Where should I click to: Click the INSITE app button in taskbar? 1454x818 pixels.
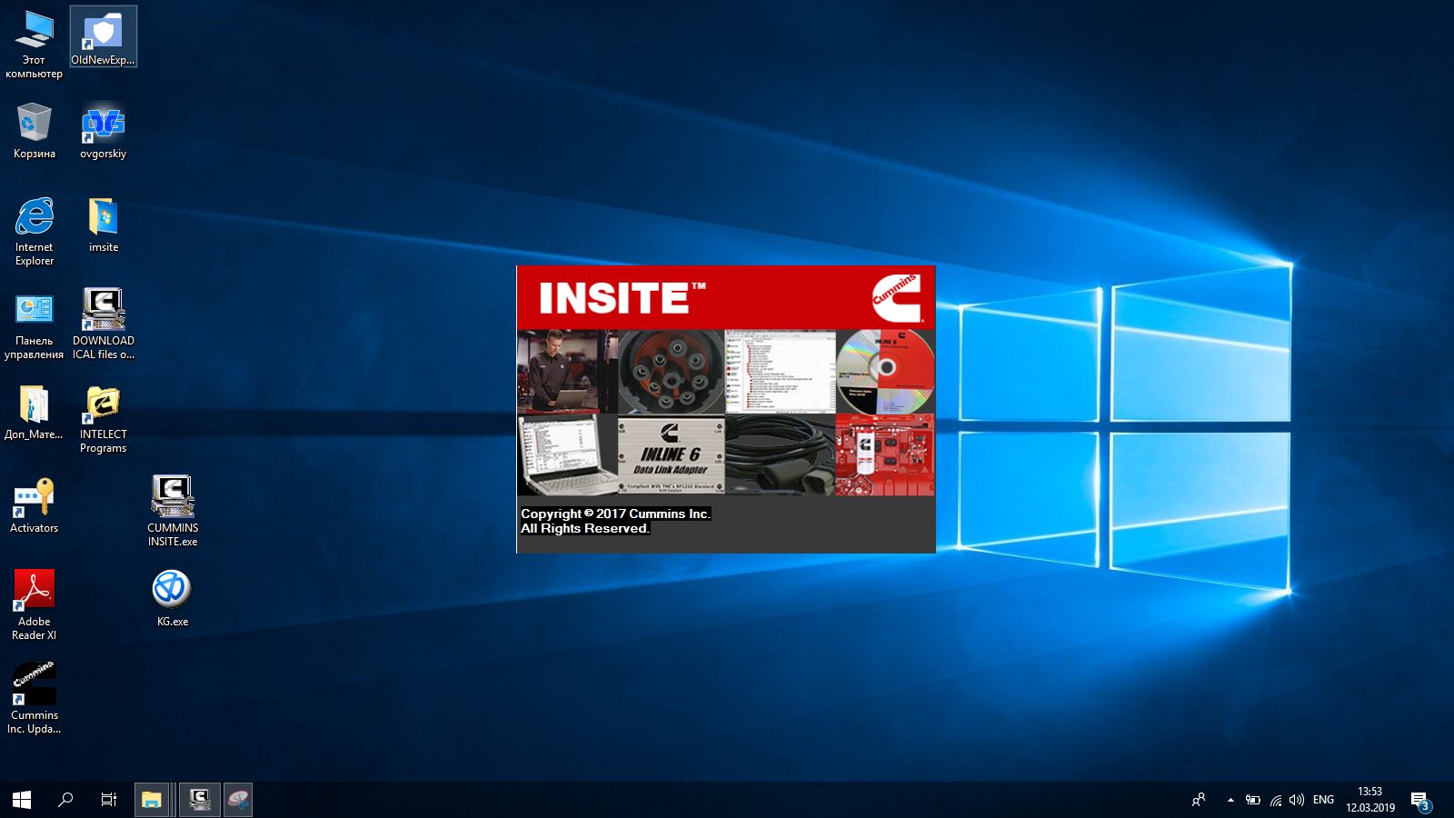199,800
